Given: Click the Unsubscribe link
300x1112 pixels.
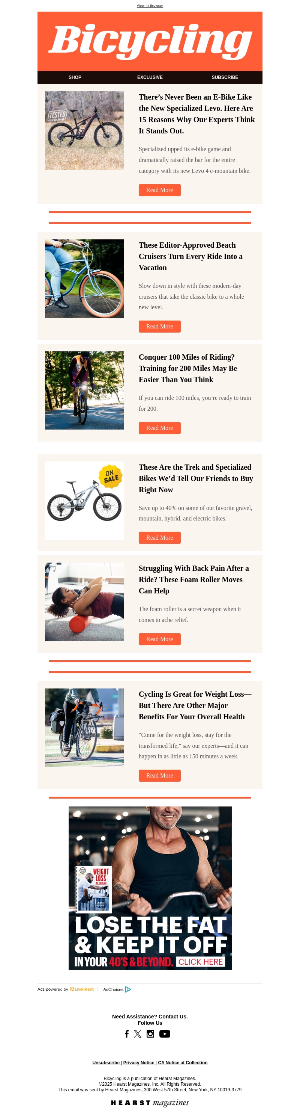Looking at the screenshot, I should tap(106, 1062).
